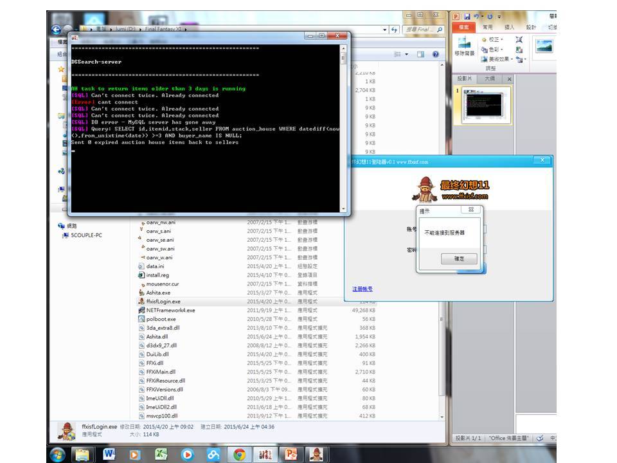Click the spell check icon in PowerPoint status bar

point(540,438)
